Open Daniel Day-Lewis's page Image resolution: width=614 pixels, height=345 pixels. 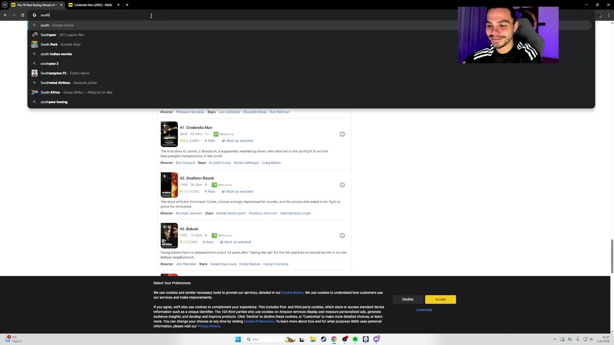(x=223, y=264)
